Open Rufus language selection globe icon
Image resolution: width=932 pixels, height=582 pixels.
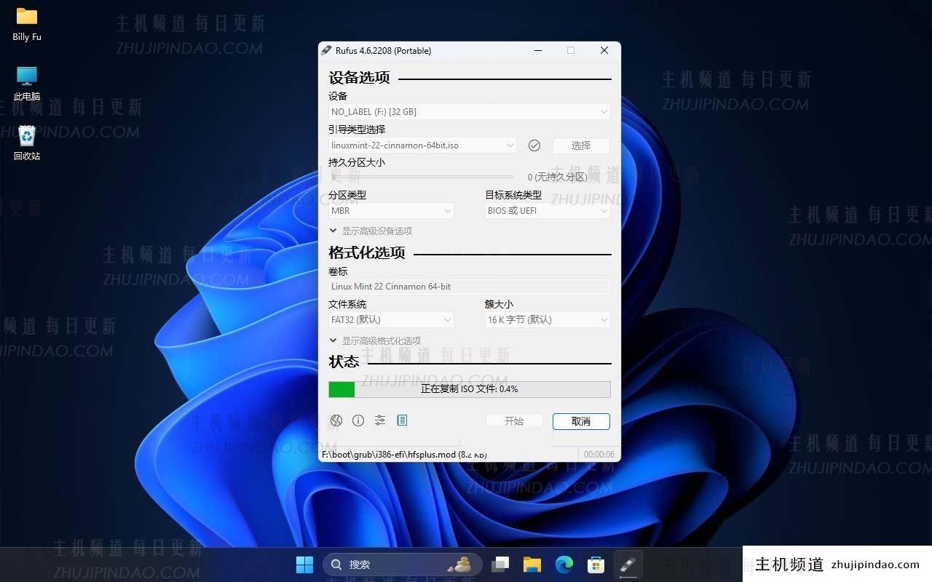click(336, 420)
